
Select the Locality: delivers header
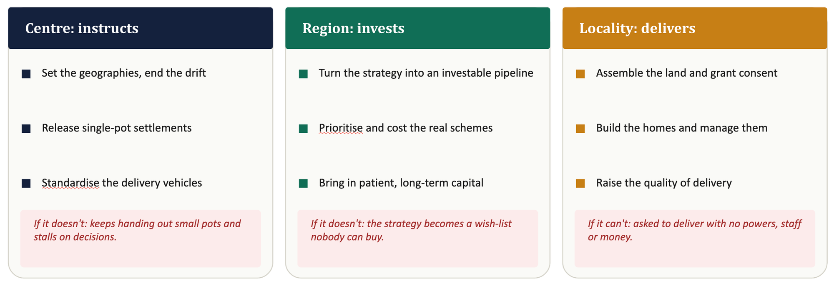pos(695,28)
